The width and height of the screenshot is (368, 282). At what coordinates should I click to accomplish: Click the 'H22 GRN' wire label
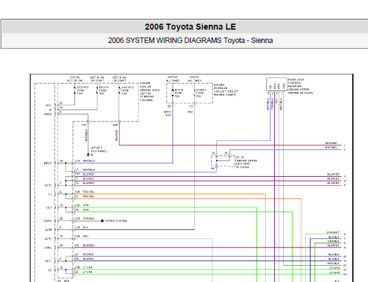pyautogui.click(x=82, y=205)
